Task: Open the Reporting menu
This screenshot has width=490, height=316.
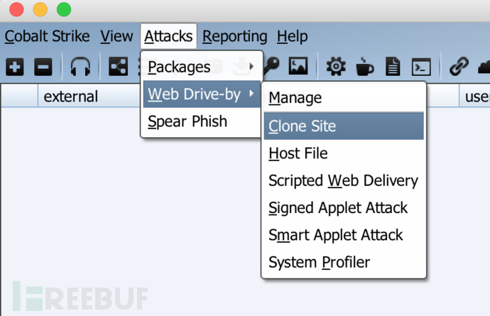Action: [234, 36]
